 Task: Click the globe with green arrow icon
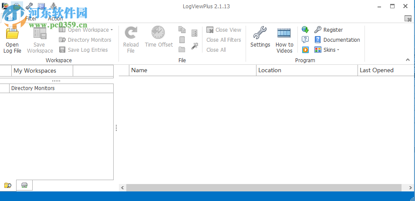[x=305, y=30]
